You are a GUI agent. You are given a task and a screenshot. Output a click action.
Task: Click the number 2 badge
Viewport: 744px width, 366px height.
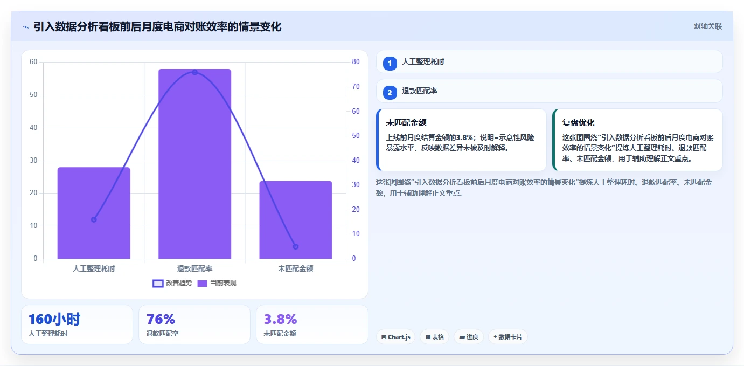click(x=390, y=93)
